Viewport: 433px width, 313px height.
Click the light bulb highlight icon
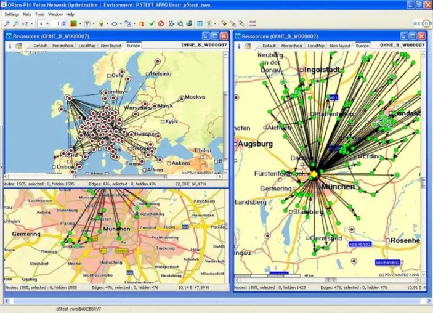coord(101,24)
